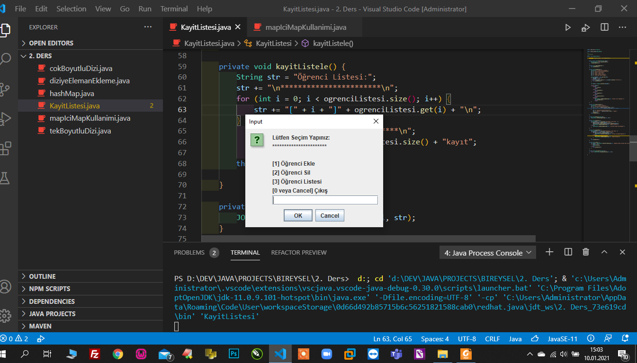Open the Manage gear icon

(x=6, y=316)
